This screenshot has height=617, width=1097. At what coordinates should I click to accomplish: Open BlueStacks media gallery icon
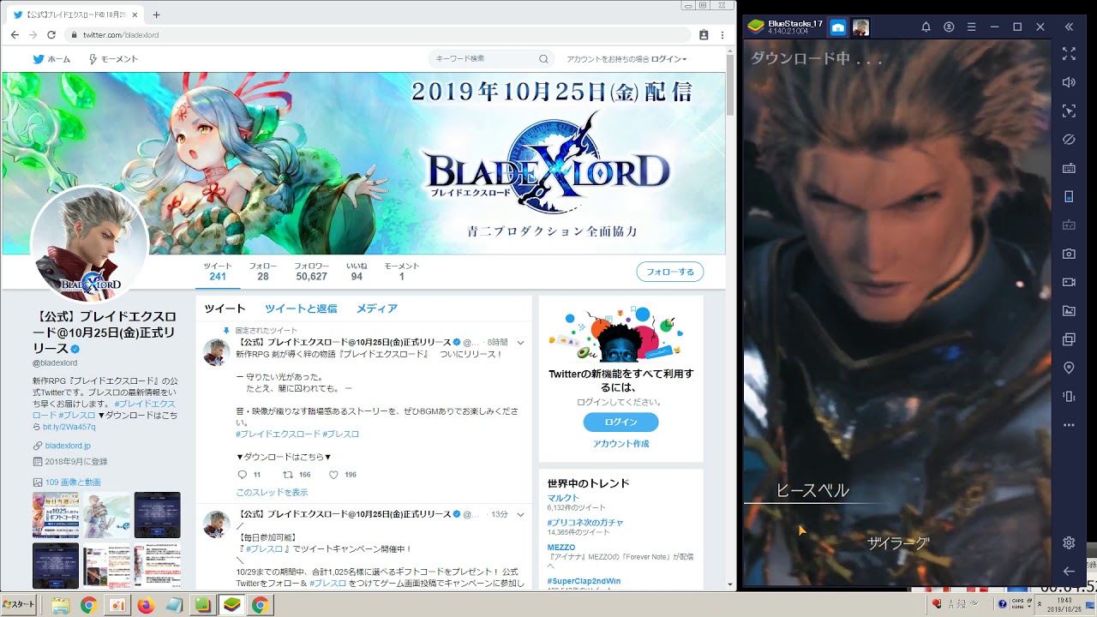point(1069,311)
